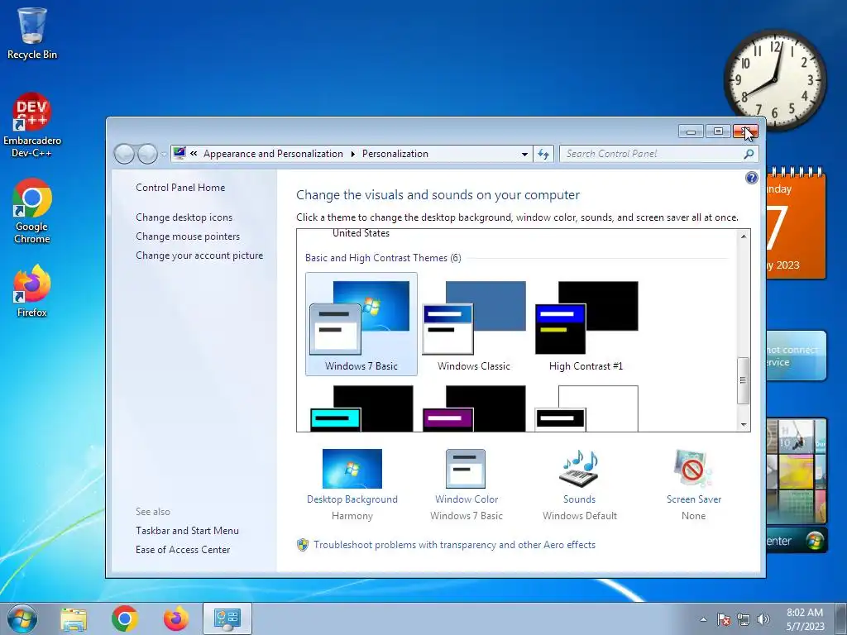Click the Show desktop button
The image size is (847, 635).
(842, 618)
